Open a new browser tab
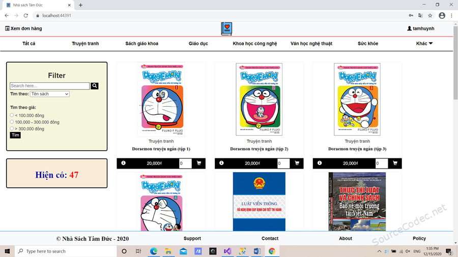Viewport: 458px width, 257px height. tap(80, 5)
